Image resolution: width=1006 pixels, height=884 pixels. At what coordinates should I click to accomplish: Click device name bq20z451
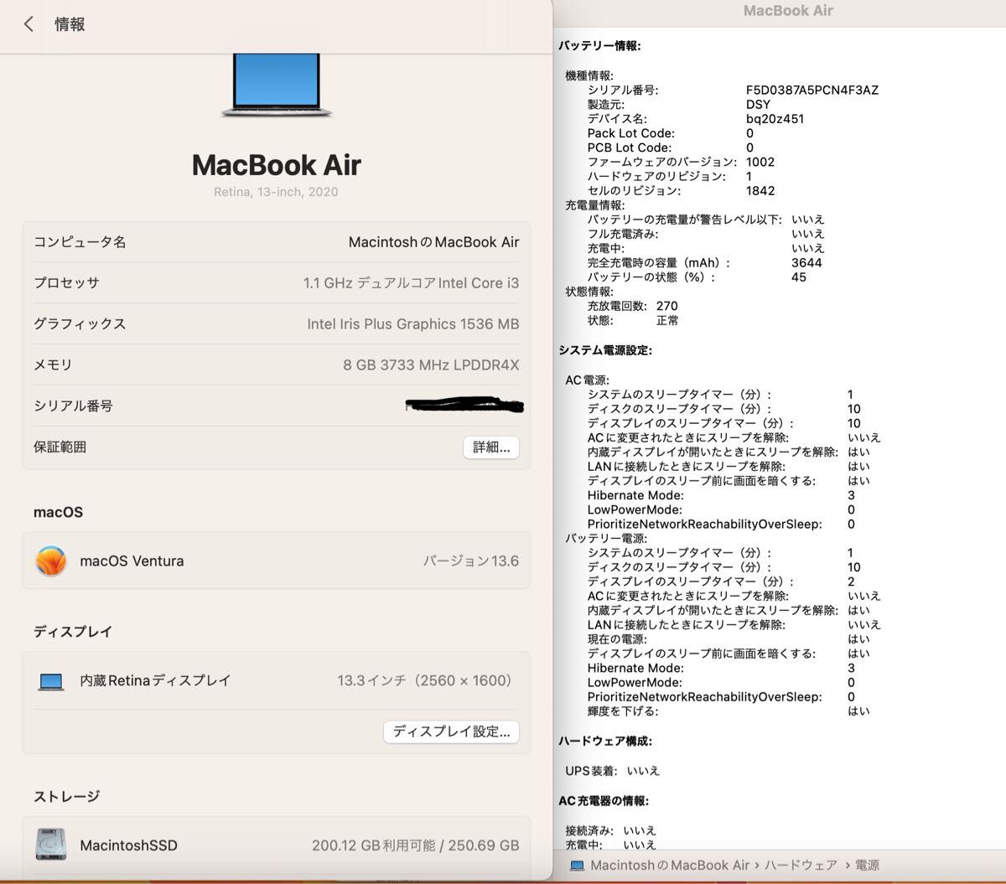point(775,119)
